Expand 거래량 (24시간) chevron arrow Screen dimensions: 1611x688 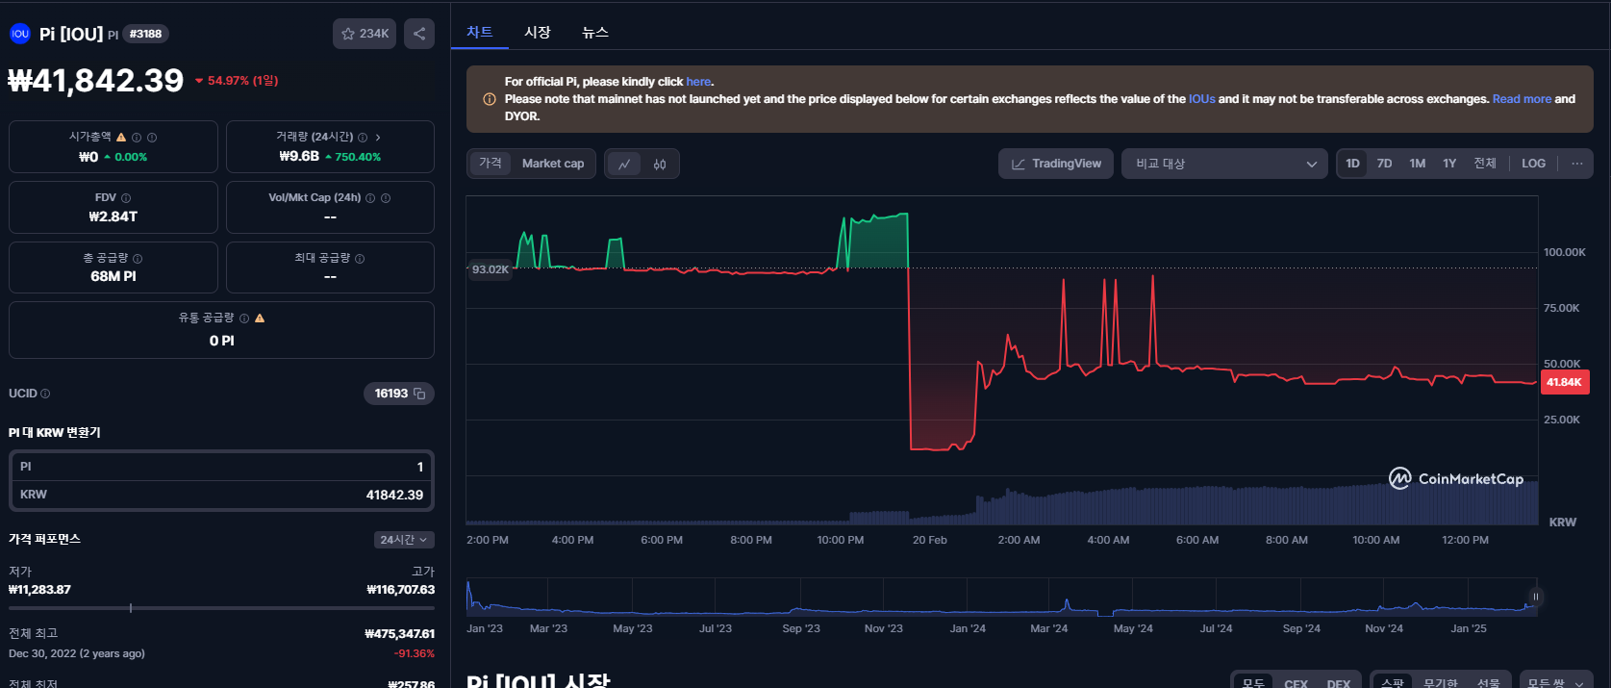pyautogui.click(x=378, y=138)
